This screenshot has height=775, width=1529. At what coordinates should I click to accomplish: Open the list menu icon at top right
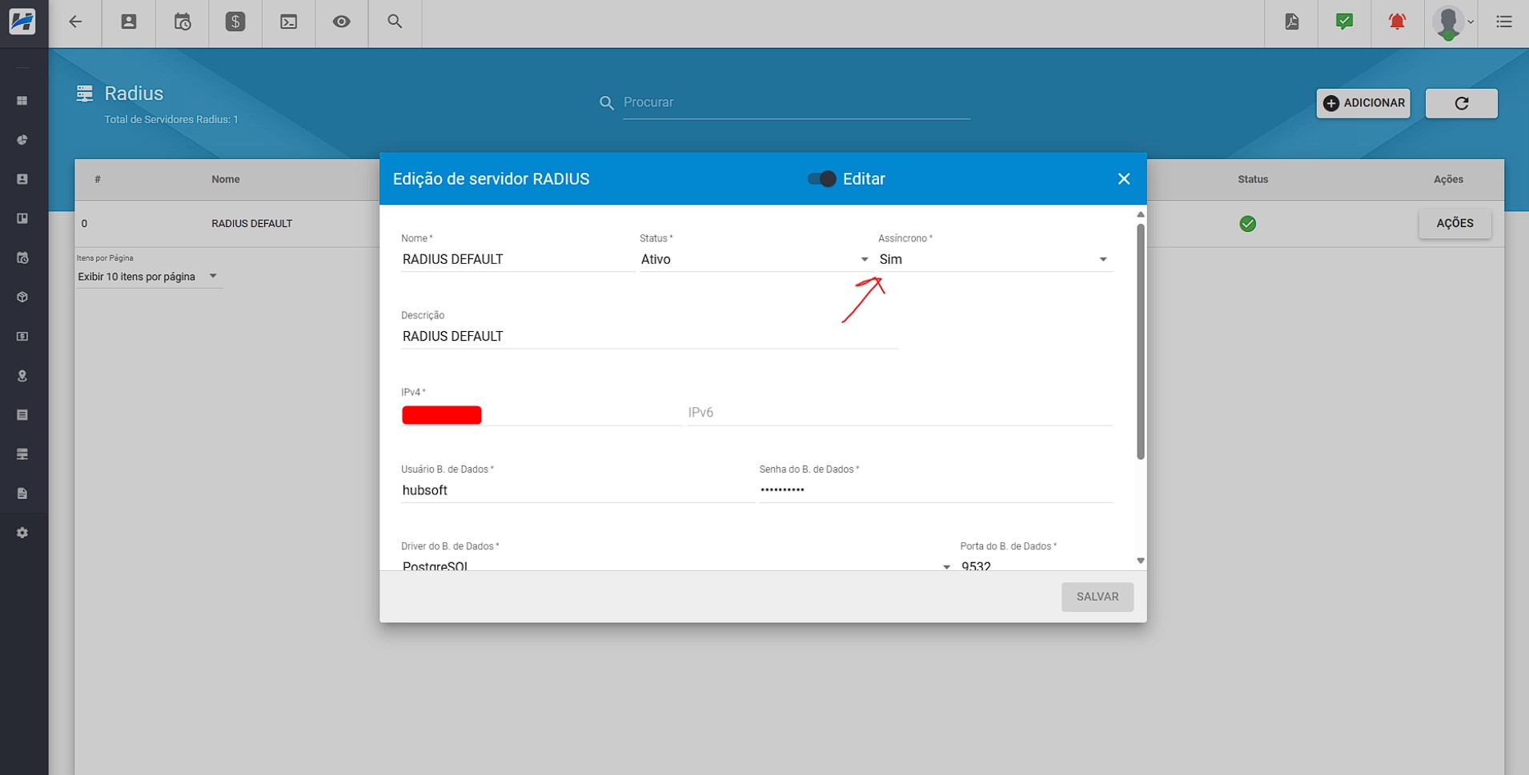pos(1504,22)
